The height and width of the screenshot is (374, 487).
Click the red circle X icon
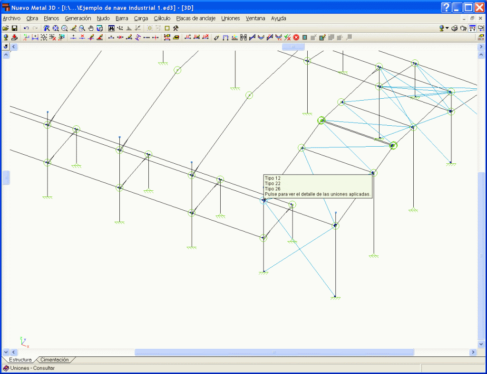coord(296,37)
